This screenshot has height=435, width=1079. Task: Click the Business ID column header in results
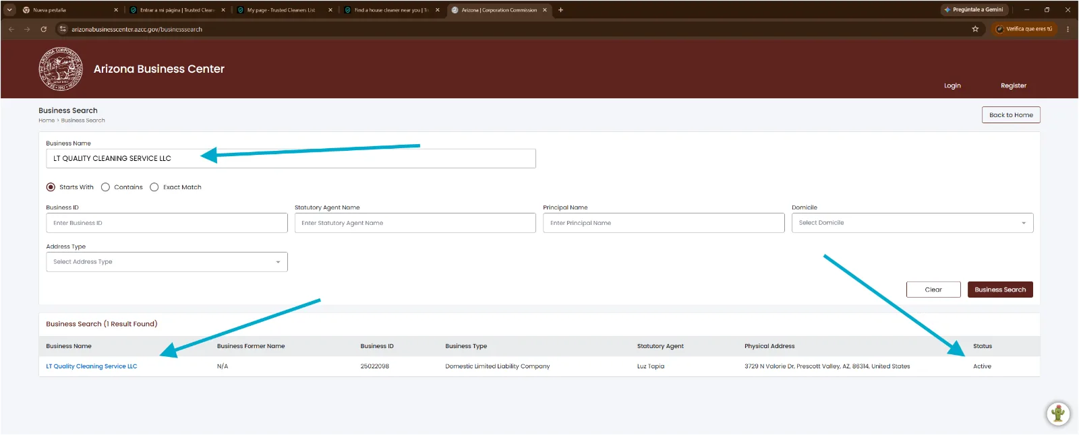377,346
